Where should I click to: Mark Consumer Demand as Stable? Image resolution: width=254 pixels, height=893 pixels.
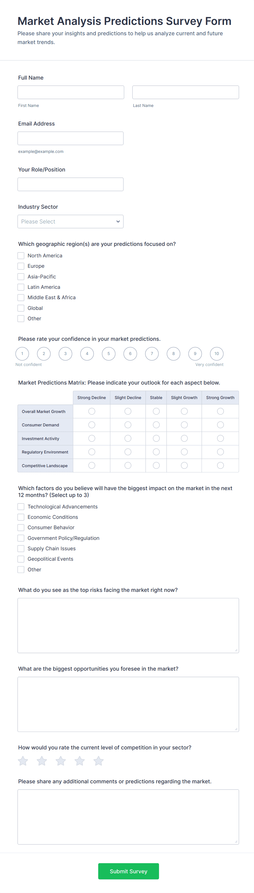(x=156, y=425)
